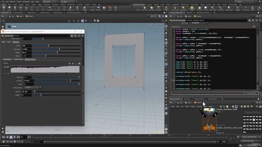Adjust the Seed slider
This screenshot has height=147, width=262.
coord(56,46)
